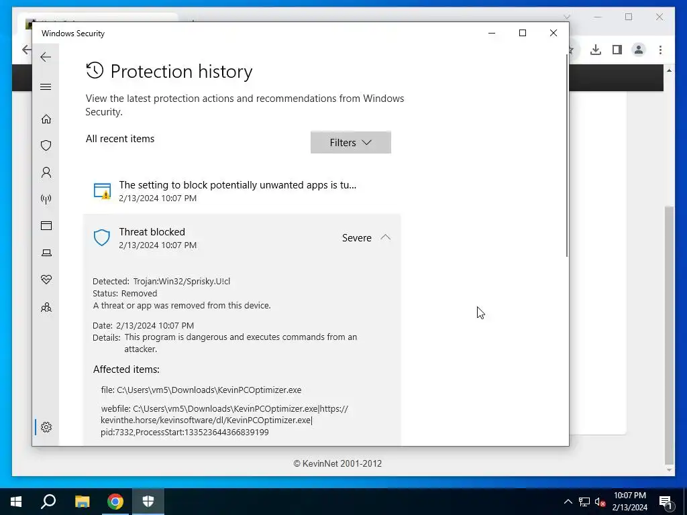Screen dimensions: 687x515
Task: Maximize the Windows Security window
Action: [x=522, y=34]
